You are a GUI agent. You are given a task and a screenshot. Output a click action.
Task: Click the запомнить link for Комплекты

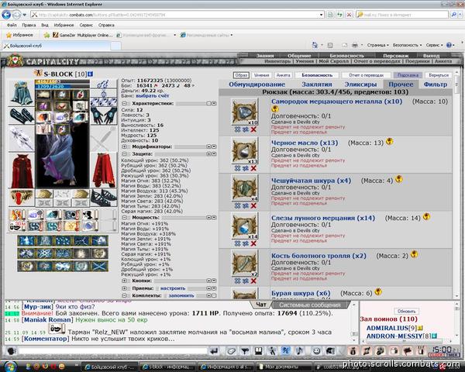[181, 296]
